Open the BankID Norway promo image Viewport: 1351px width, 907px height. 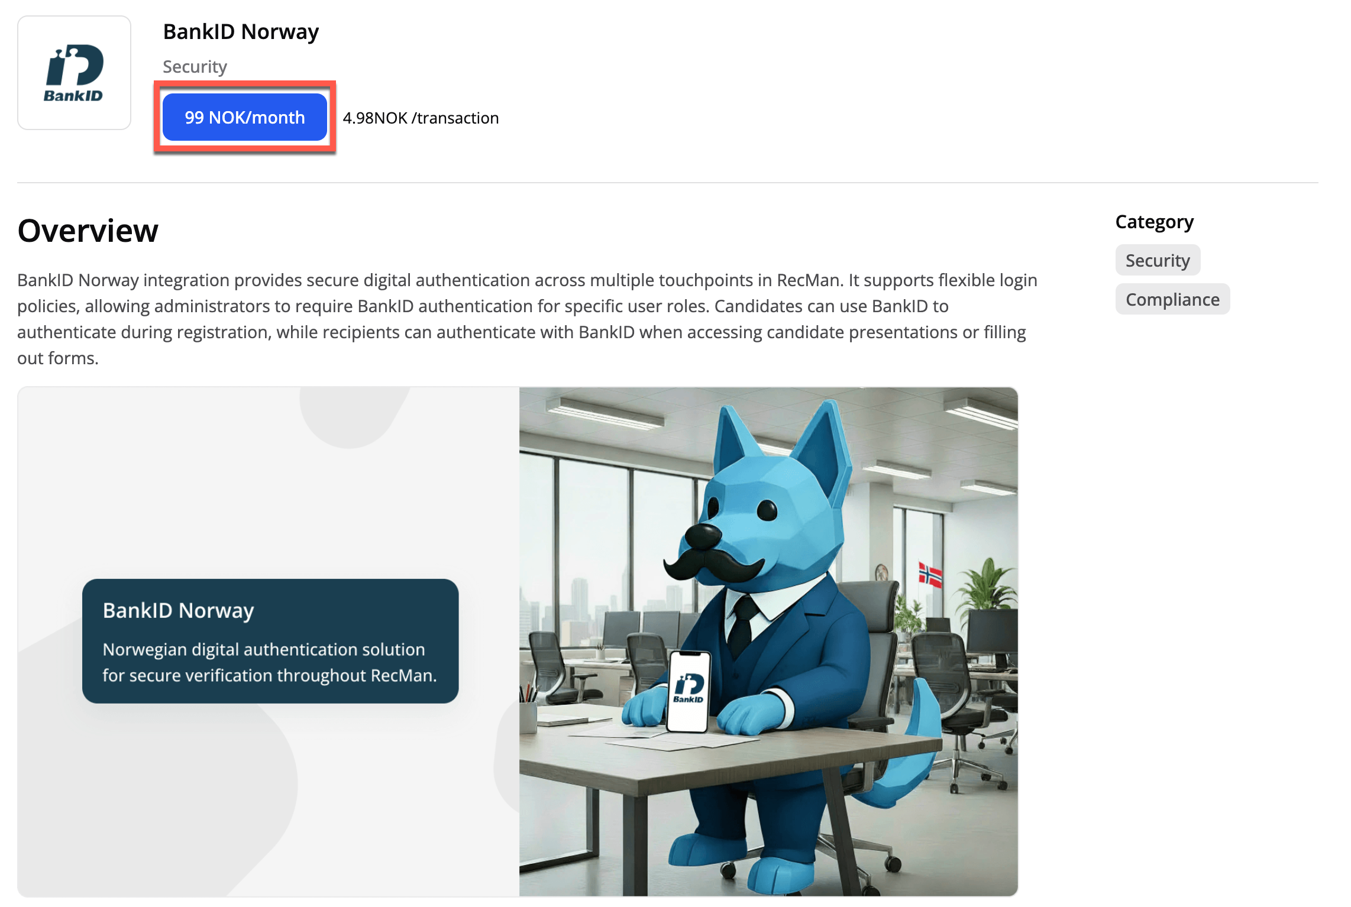(x=518, y=642)
